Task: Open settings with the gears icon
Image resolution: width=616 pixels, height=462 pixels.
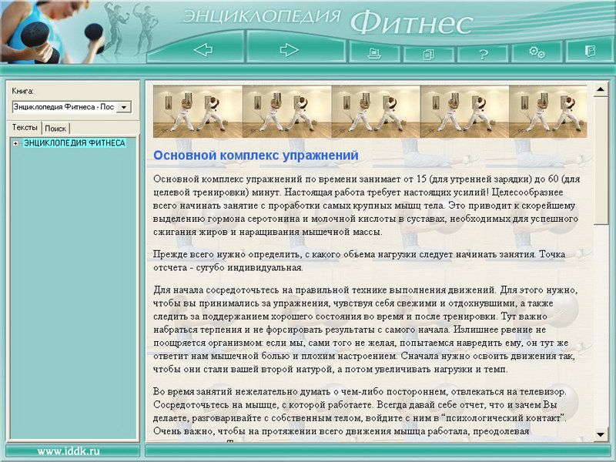Action: point(537,52)
